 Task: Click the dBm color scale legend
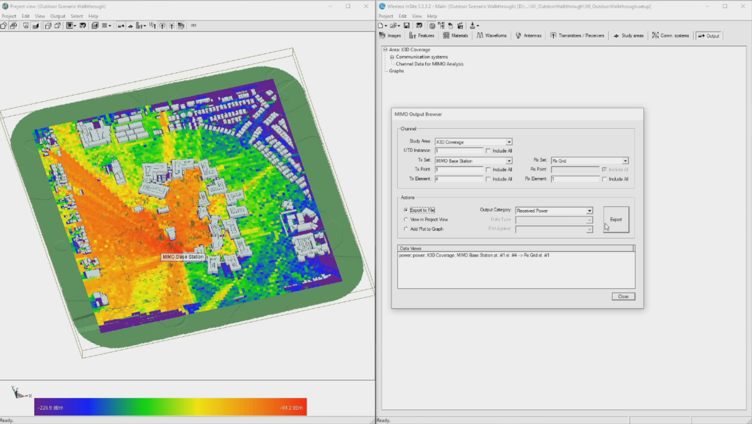pos(170,407)
